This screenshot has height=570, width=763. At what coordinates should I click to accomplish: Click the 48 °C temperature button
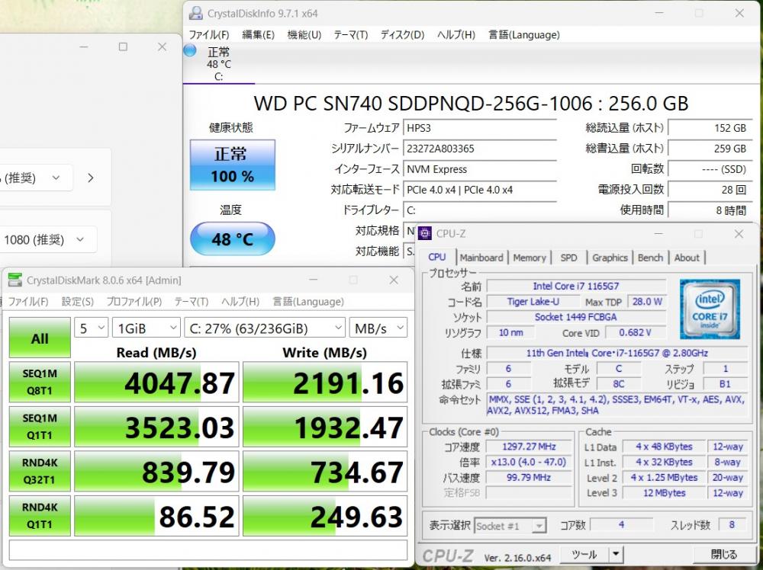(233, 239)
